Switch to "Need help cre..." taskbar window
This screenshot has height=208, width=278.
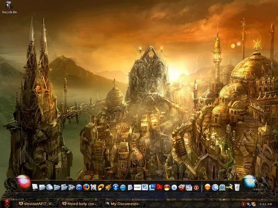click(x=80, y=204)
